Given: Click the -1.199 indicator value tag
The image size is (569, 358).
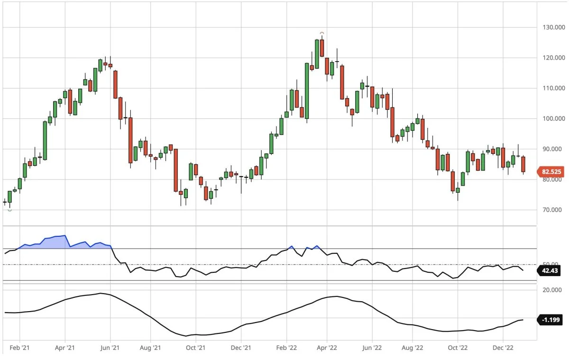Looking at the screenshot, I should (550, 320).
